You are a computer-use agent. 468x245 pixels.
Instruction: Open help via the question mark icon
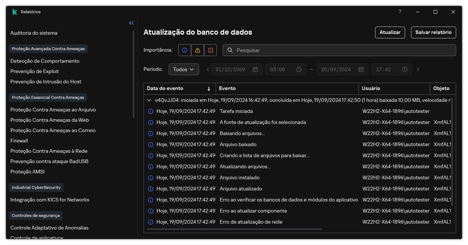400,12
